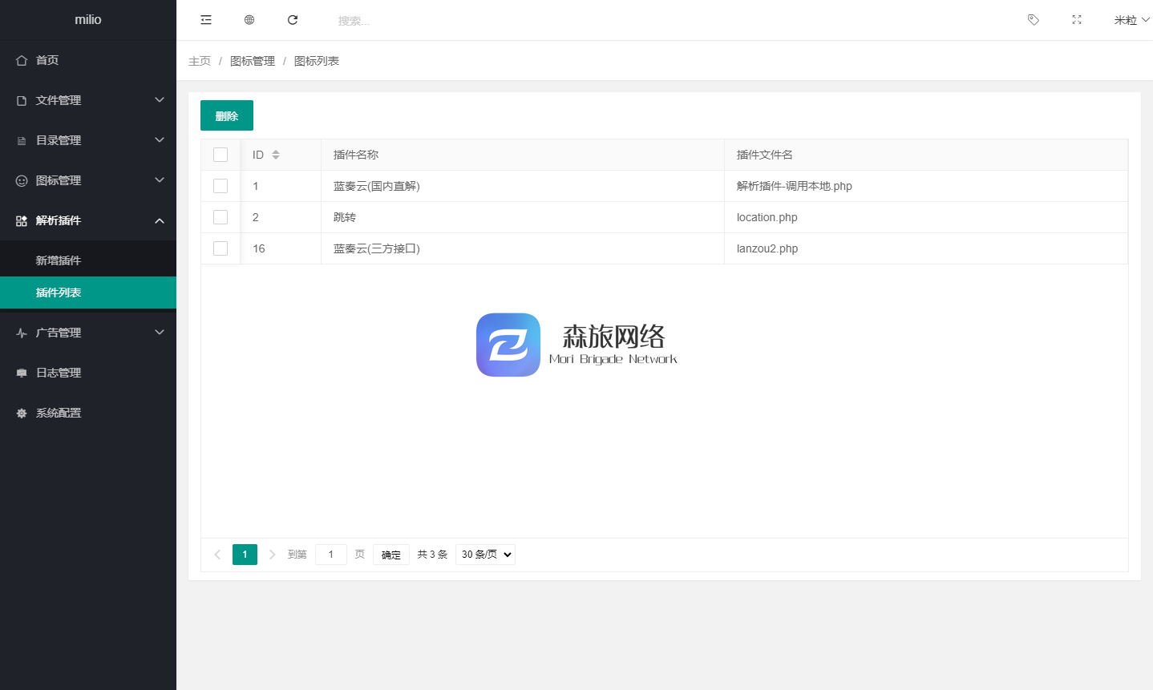Open the 米粒 user dropdown
The height and width of the screenshot is (690, 1153).
(x=1131, y=20)
